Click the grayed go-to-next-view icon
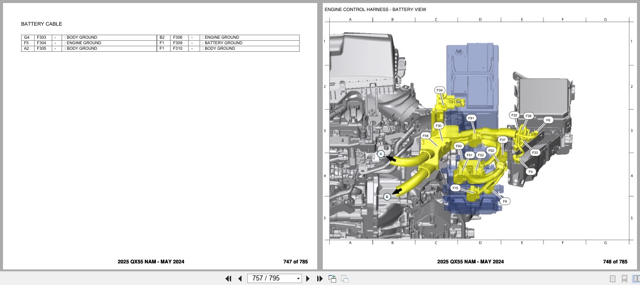 pyautogui.click(x=344, y=278)
